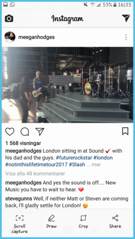
Task: Save post with bookmark icon
Action: tap(125, 131)
